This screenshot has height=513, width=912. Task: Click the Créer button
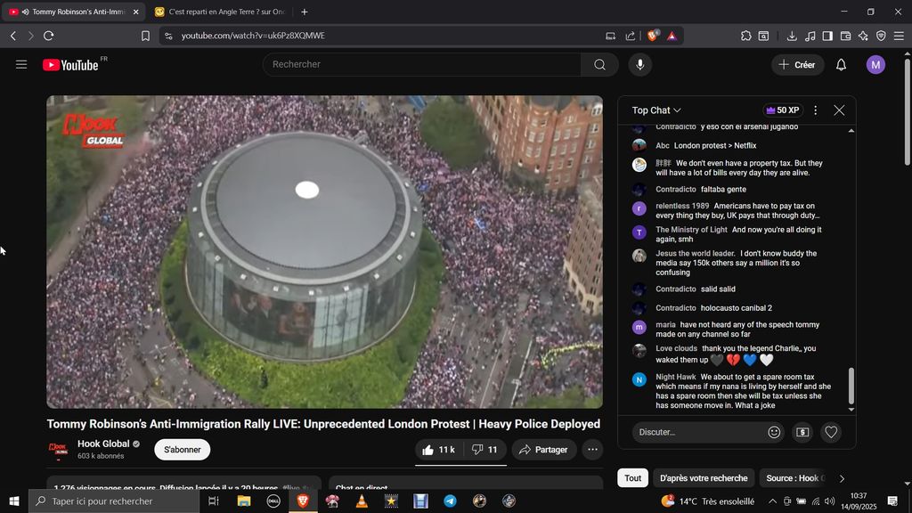[797, 64]
